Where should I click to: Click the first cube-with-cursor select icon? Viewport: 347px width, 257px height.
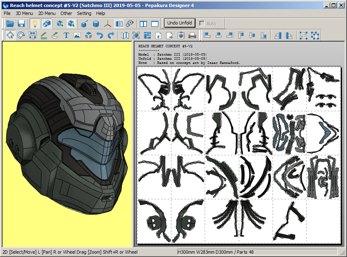click(60, 24)
